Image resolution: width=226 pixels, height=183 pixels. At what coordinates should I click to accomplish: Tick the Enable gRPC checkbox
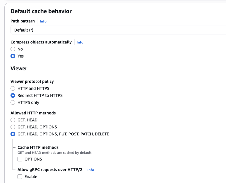tap(20, 177)
